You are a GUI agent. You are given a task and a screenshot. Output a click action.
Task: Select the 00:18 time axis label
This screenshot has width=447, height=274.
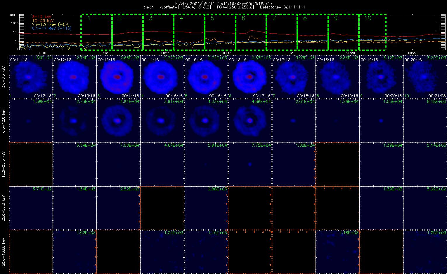289,53
